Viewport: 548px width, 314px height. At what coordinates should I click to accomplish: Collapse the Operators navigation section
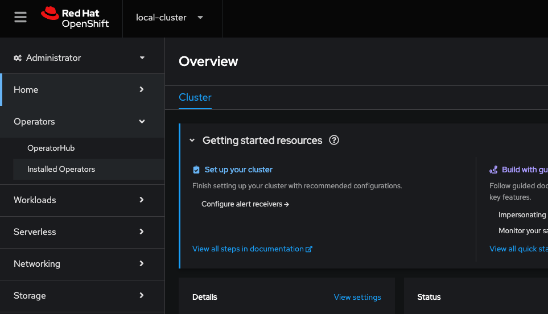(82, 122)
